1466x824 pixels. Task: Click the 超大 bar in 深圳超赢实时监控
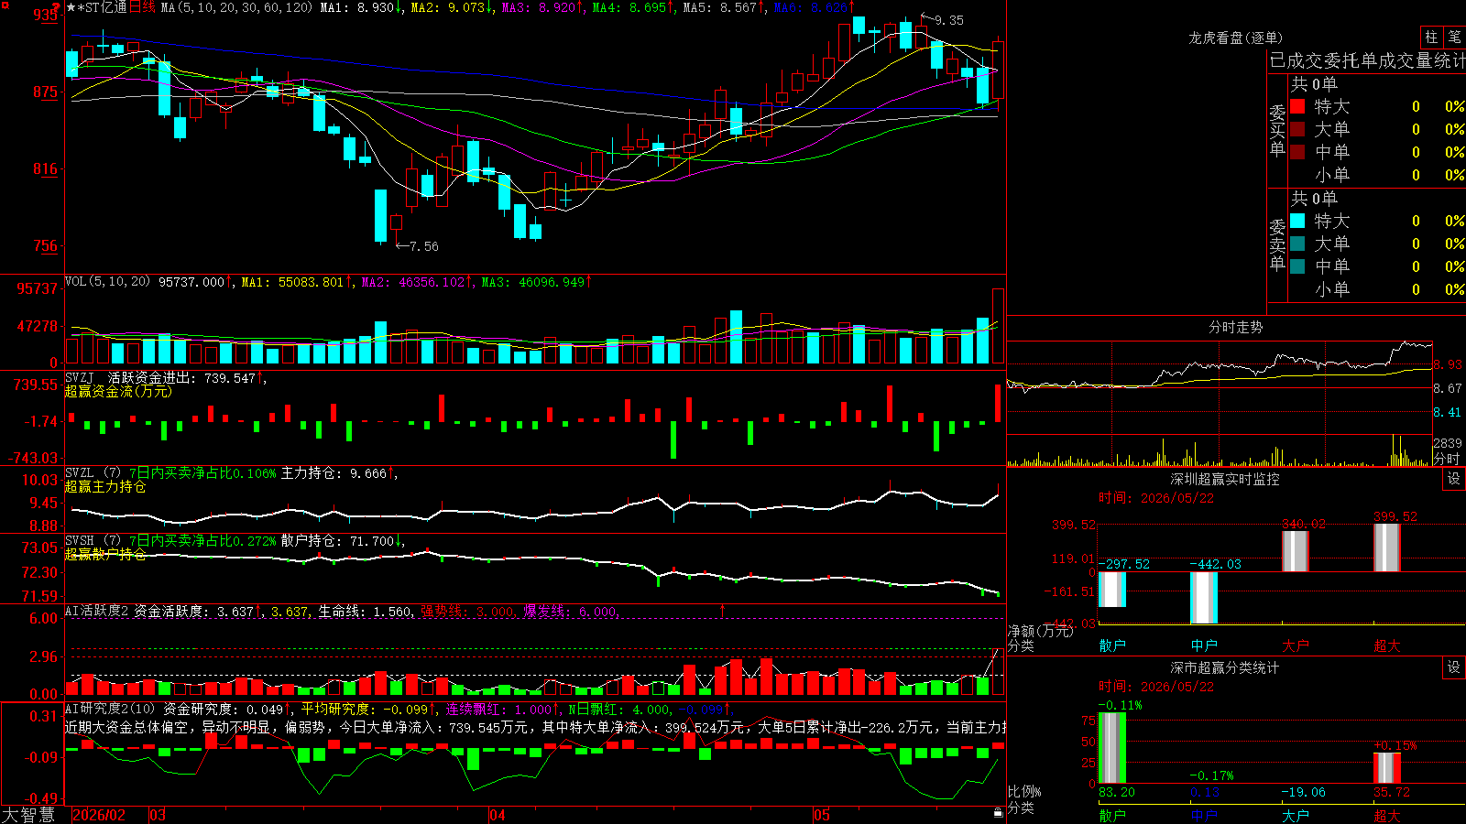click(x=1386, y=548)
